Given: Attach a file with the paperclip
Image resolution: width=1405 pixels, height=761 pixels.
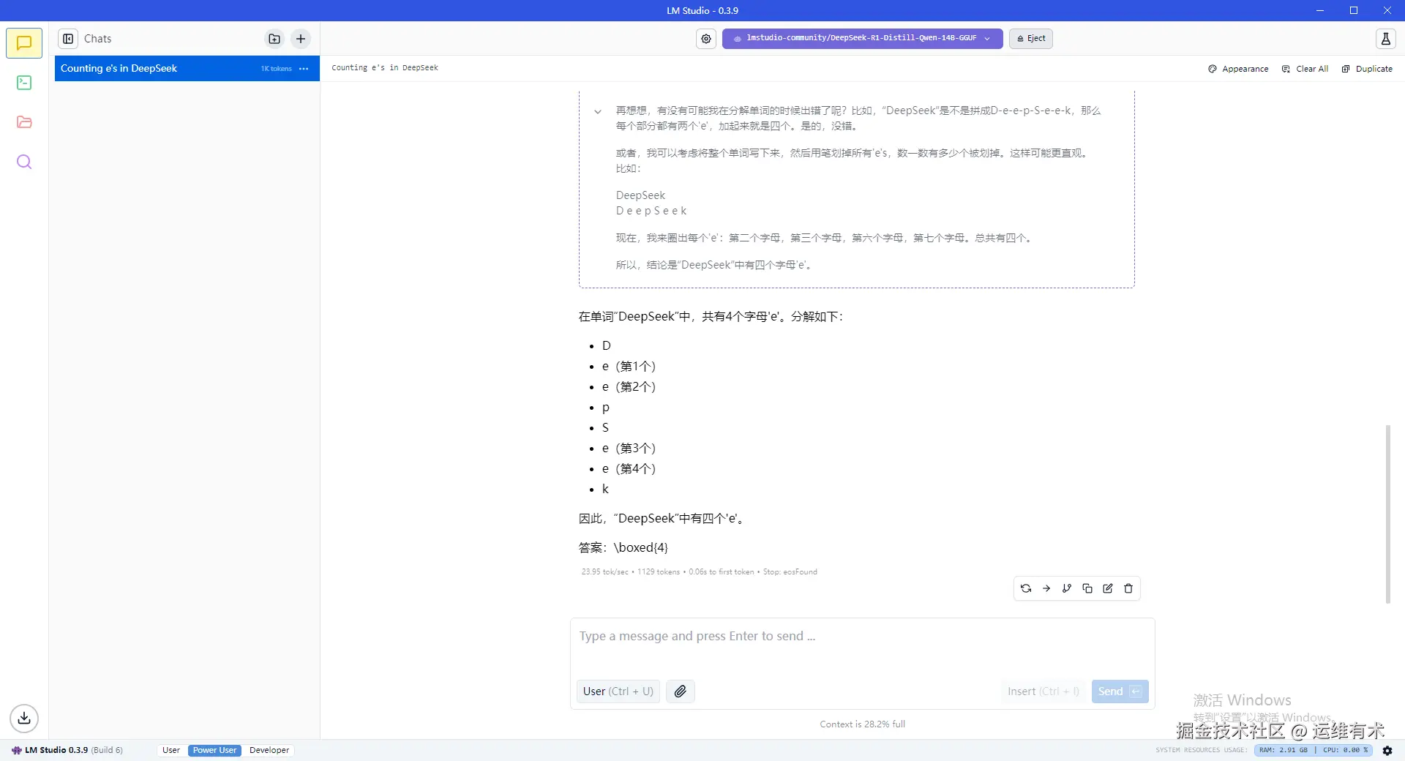Looking at the screenshot, I should [680, 691].
